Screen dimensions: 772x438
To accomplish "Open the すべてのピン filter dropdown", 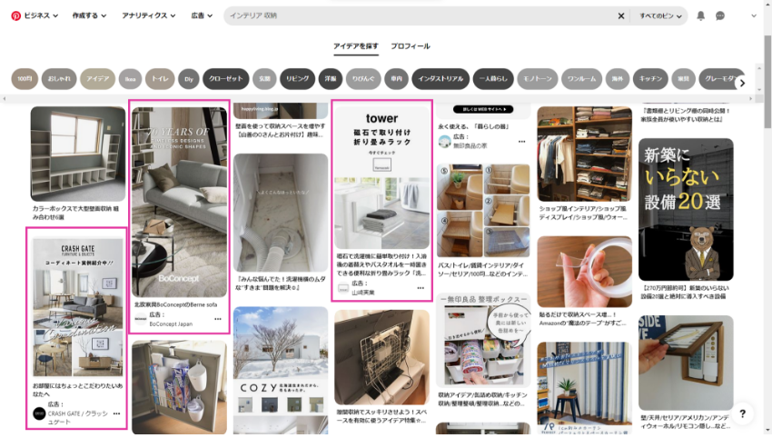I will pos(660,15).
